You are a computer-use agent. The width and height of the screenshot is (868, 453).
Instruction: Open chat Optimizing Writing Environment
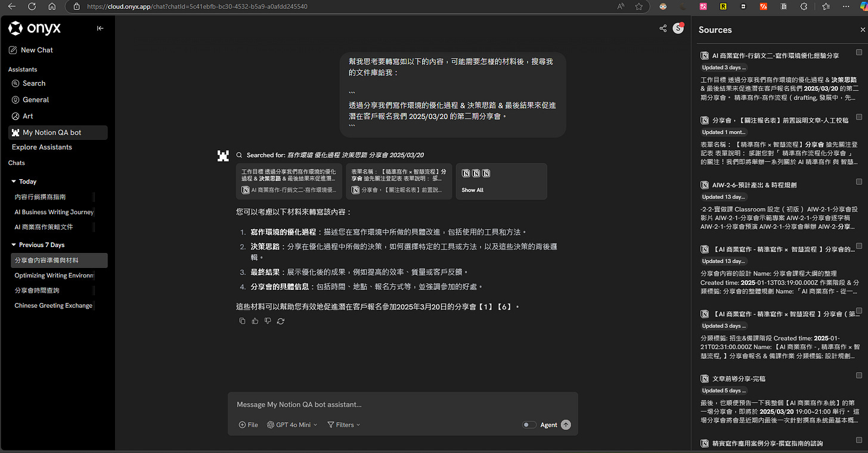pyautogui.click(x=53, y=276)
